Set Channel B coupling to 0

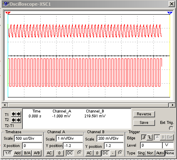coord(97,153)
